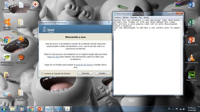Open the Ver menu in Notepad
Image resolution: width=200 pixels, height=112 pixels.
coord(140,17)
